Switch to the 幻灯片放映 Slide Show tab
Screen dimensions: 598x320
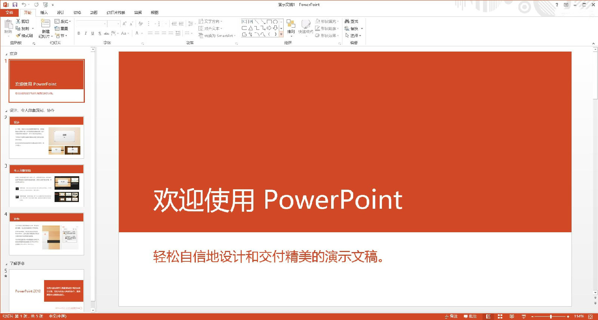point(116,12)
